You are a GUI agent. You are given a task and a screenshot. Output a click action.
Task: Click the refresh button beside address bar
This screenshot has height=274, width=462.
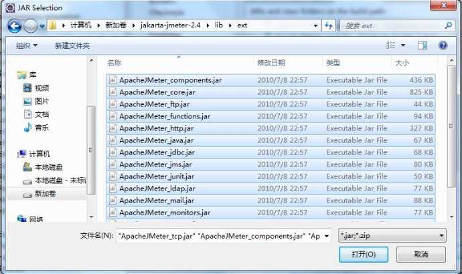[329, 25]
